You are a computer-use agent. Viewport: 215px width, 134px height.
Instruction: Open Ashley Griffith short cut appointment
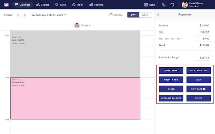[75, 56]
